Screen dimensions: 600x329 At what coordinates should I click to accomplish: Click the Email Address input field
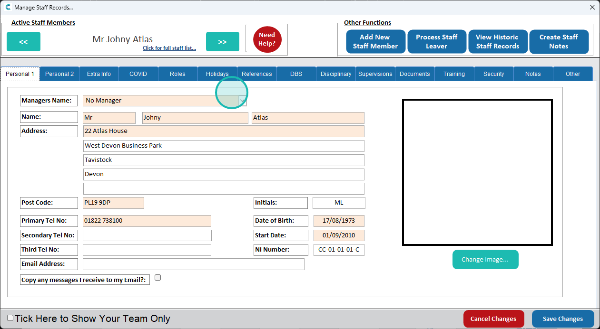pyautogui.click(x=193, y=264)
